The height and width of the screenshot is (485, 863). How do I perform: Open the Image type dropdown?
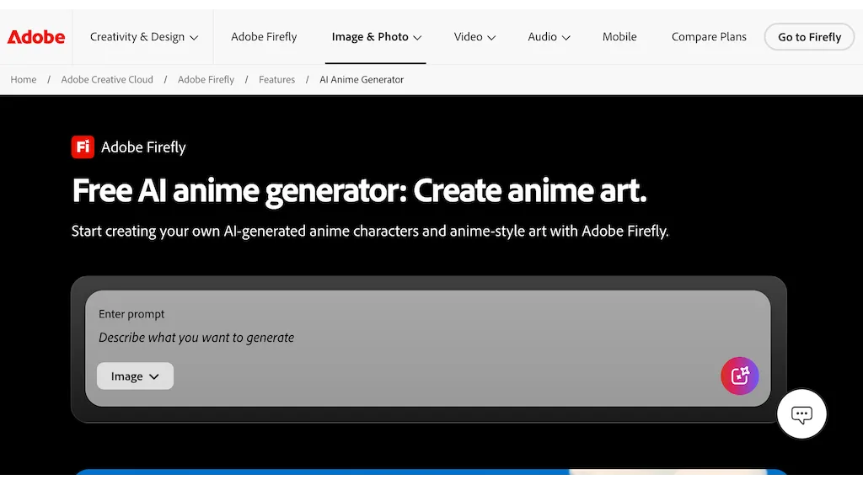pyautogui.click(x=135, y=376)
